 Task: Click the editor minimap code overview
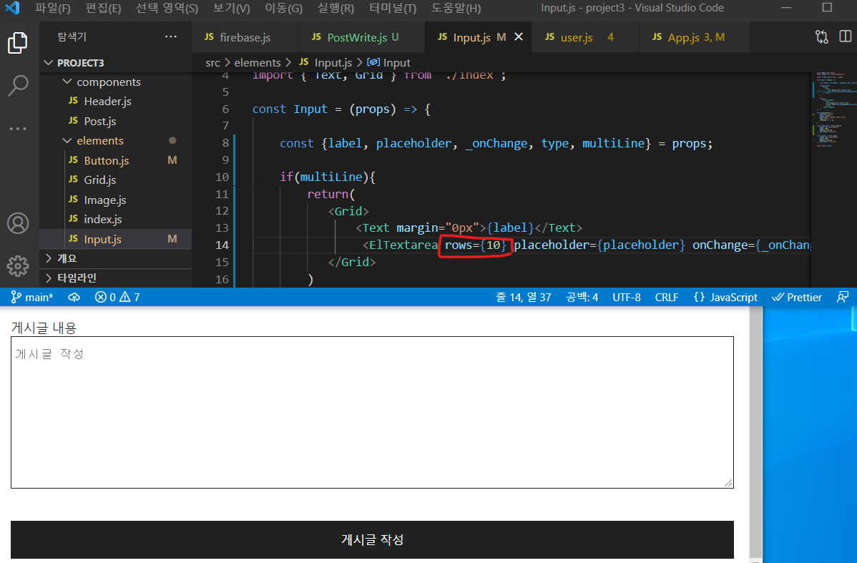tap(833, 109)
